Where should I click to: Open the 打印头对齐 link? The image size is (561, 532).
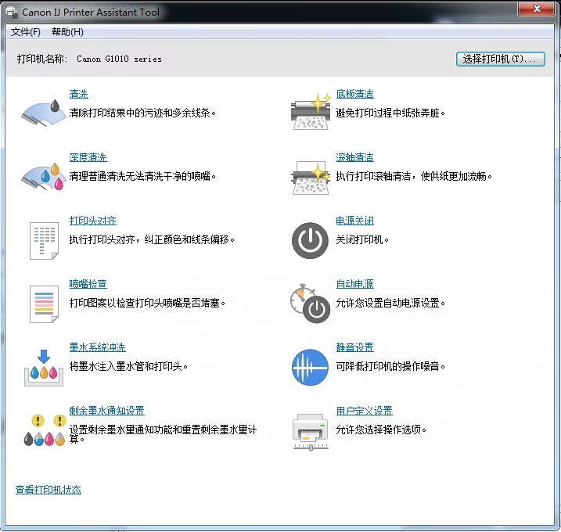pyautogui.click(x=92, y=221)
